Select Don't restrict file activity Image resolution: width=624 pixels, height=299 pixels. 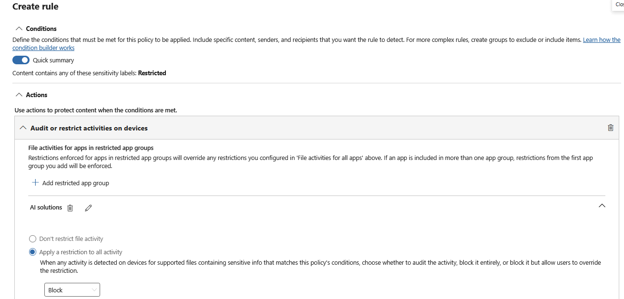32,239
